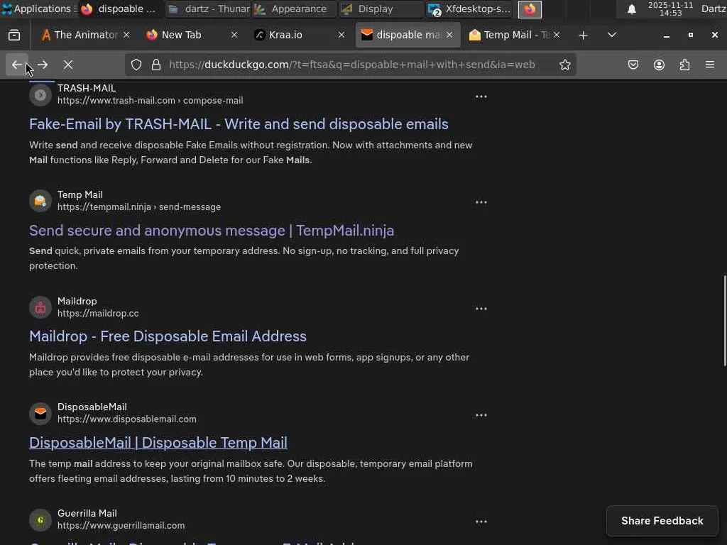Open Send secure and anonymous message link
Image resolution: width=727 pixels, height=545 pixels.
(212, 231)
